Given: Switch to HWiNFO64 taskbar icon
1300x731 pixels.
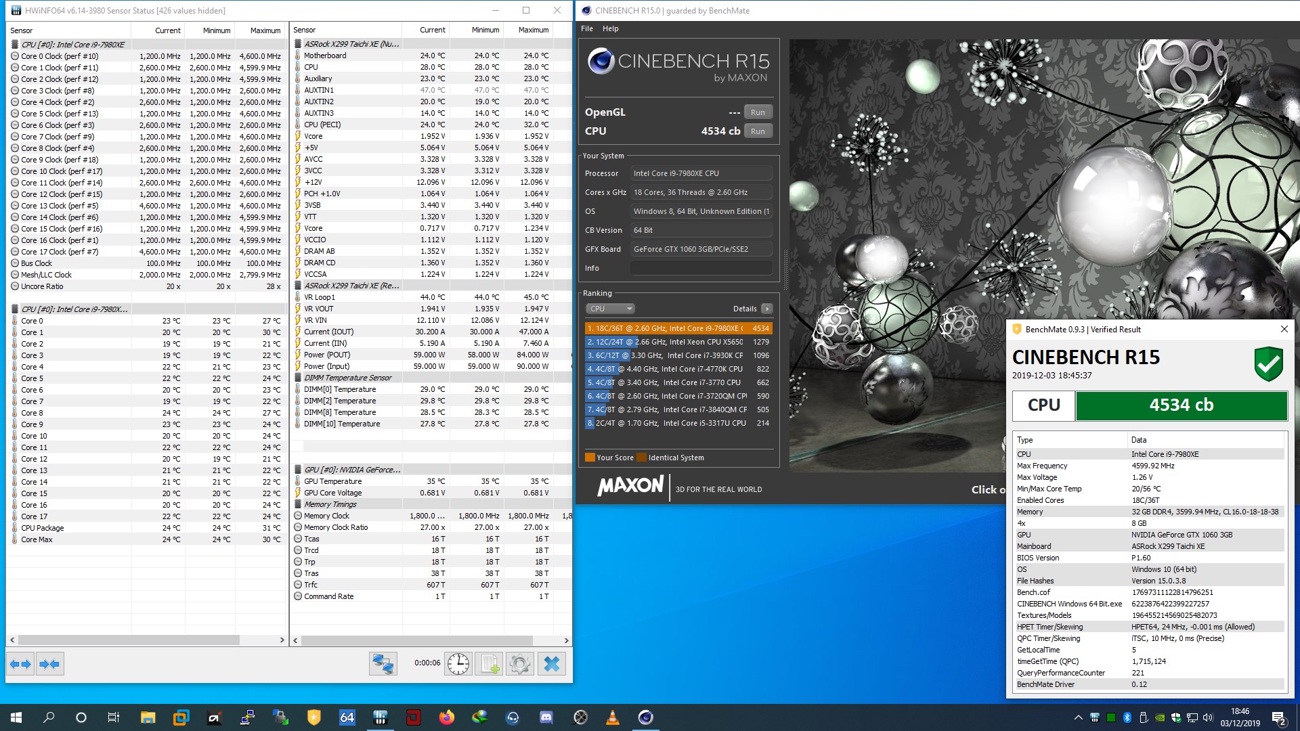Looking at the screenshot, I should (380, 717).
